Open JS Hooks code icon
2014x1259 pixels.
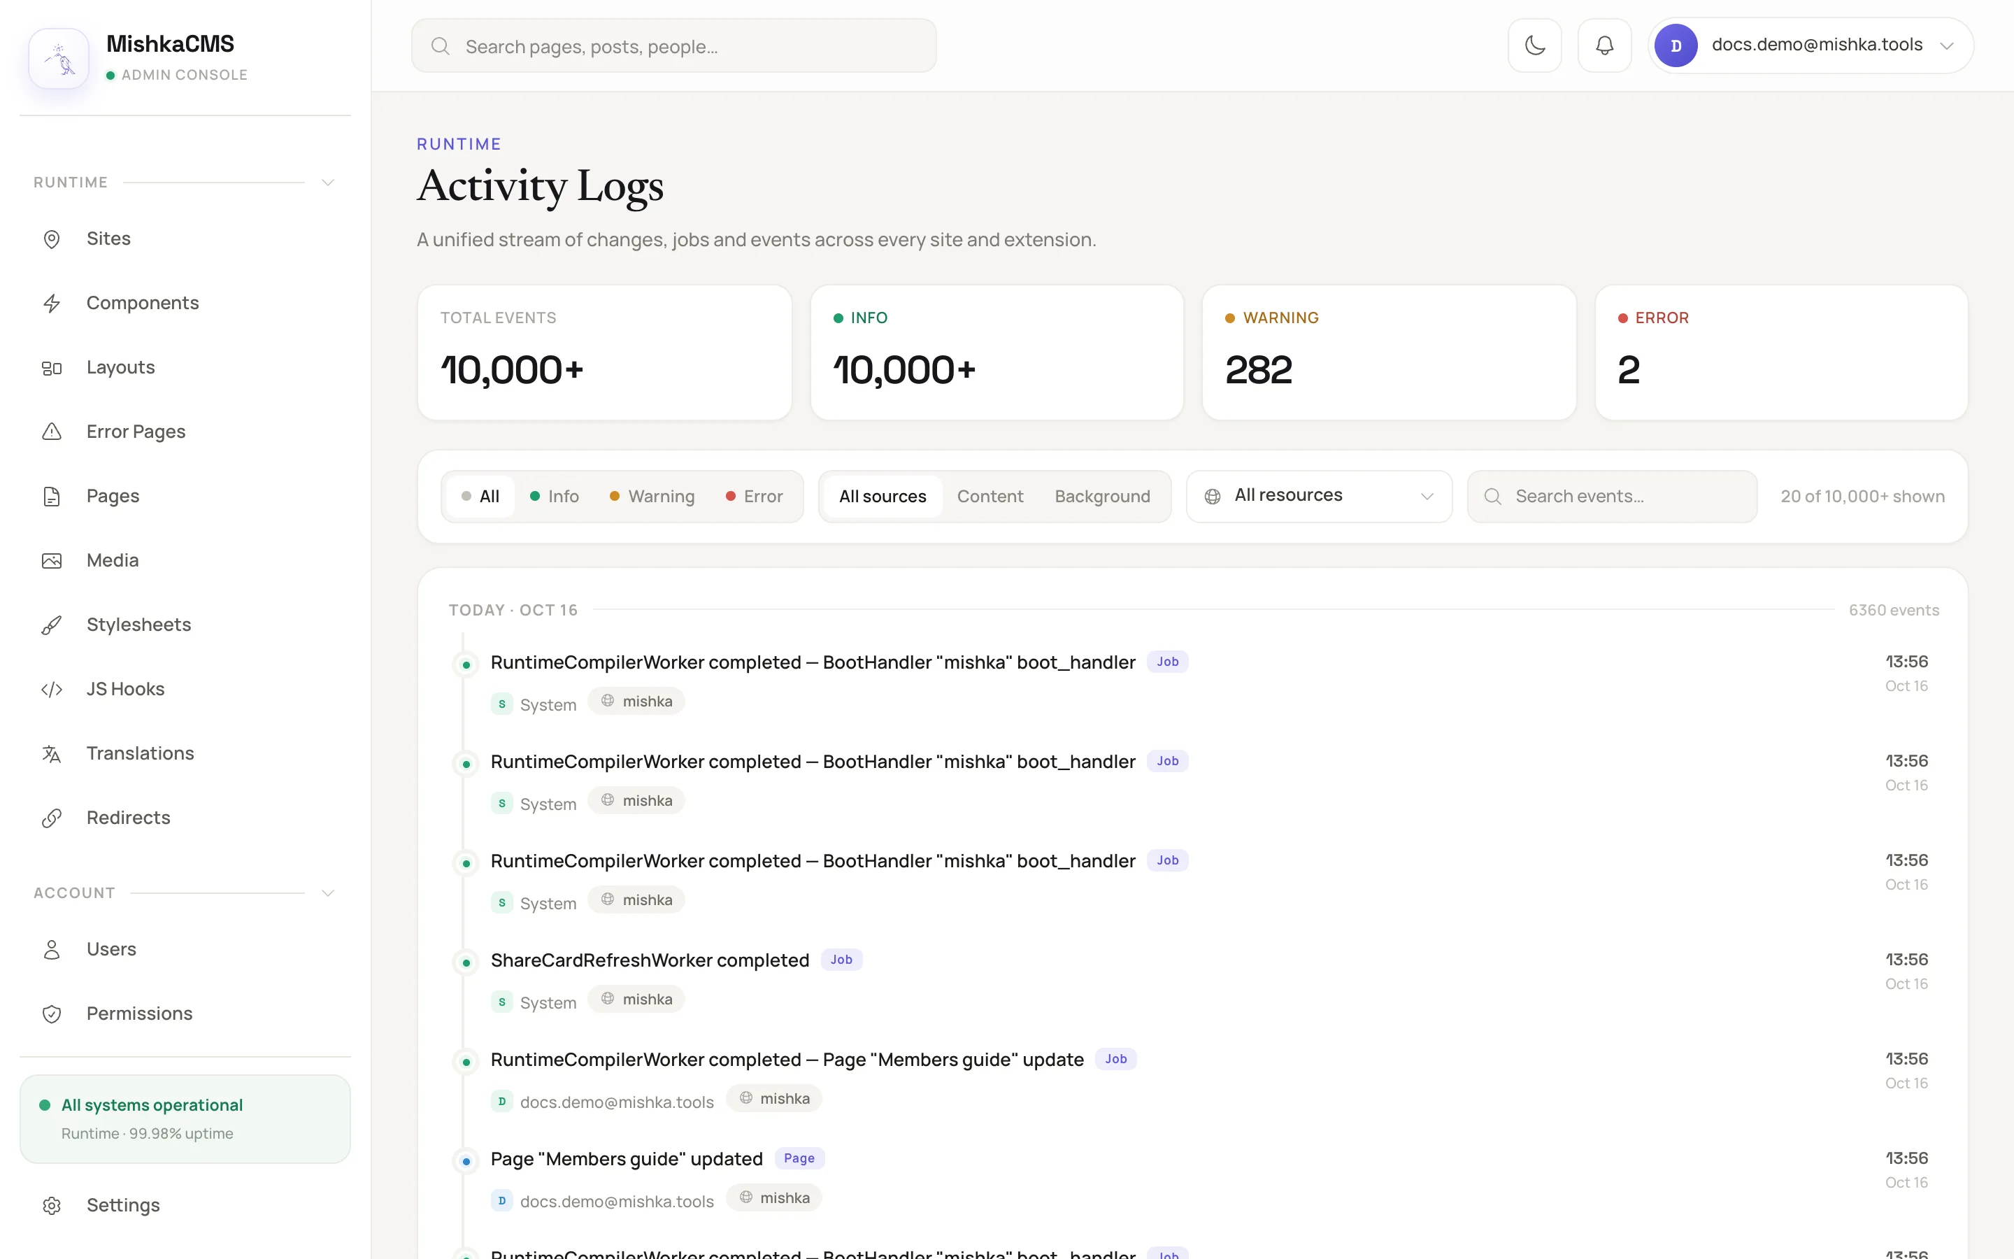tap(52, 690)
